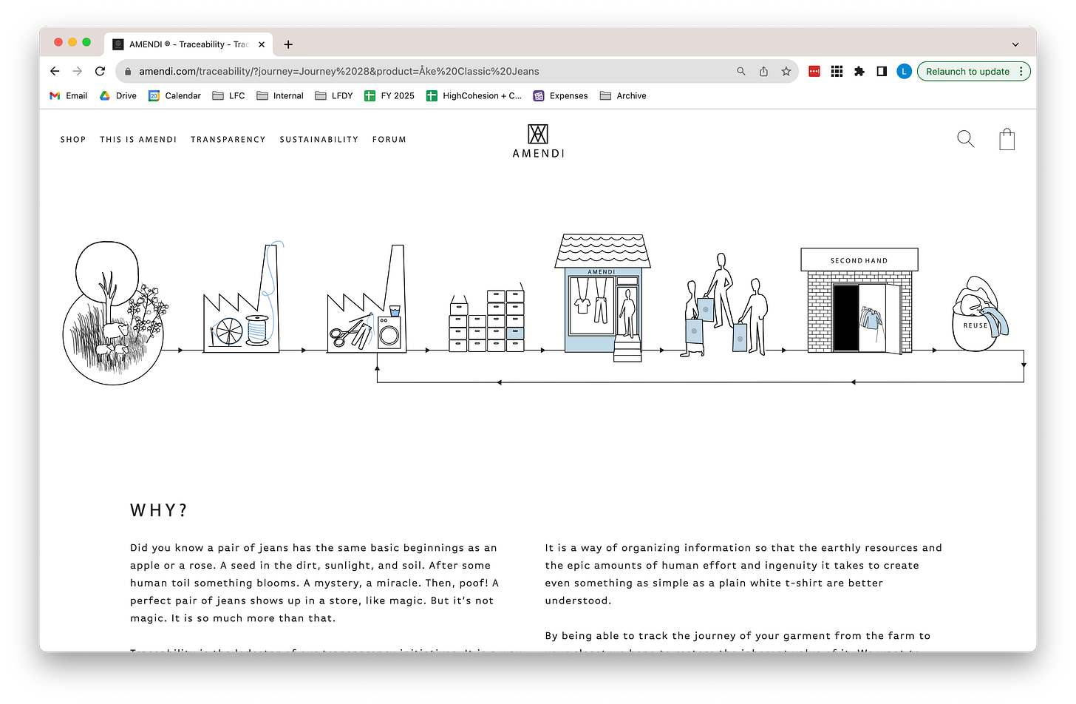Open the FY 2025 bookmark
The image size is (1076, 704).
389,95
